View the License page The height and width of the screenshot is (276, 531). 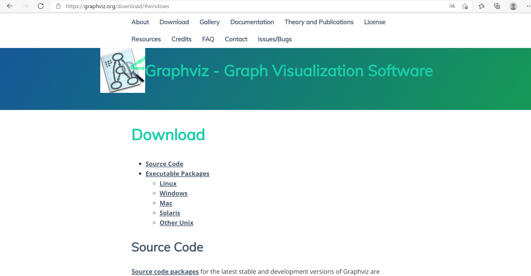(375, 22)
